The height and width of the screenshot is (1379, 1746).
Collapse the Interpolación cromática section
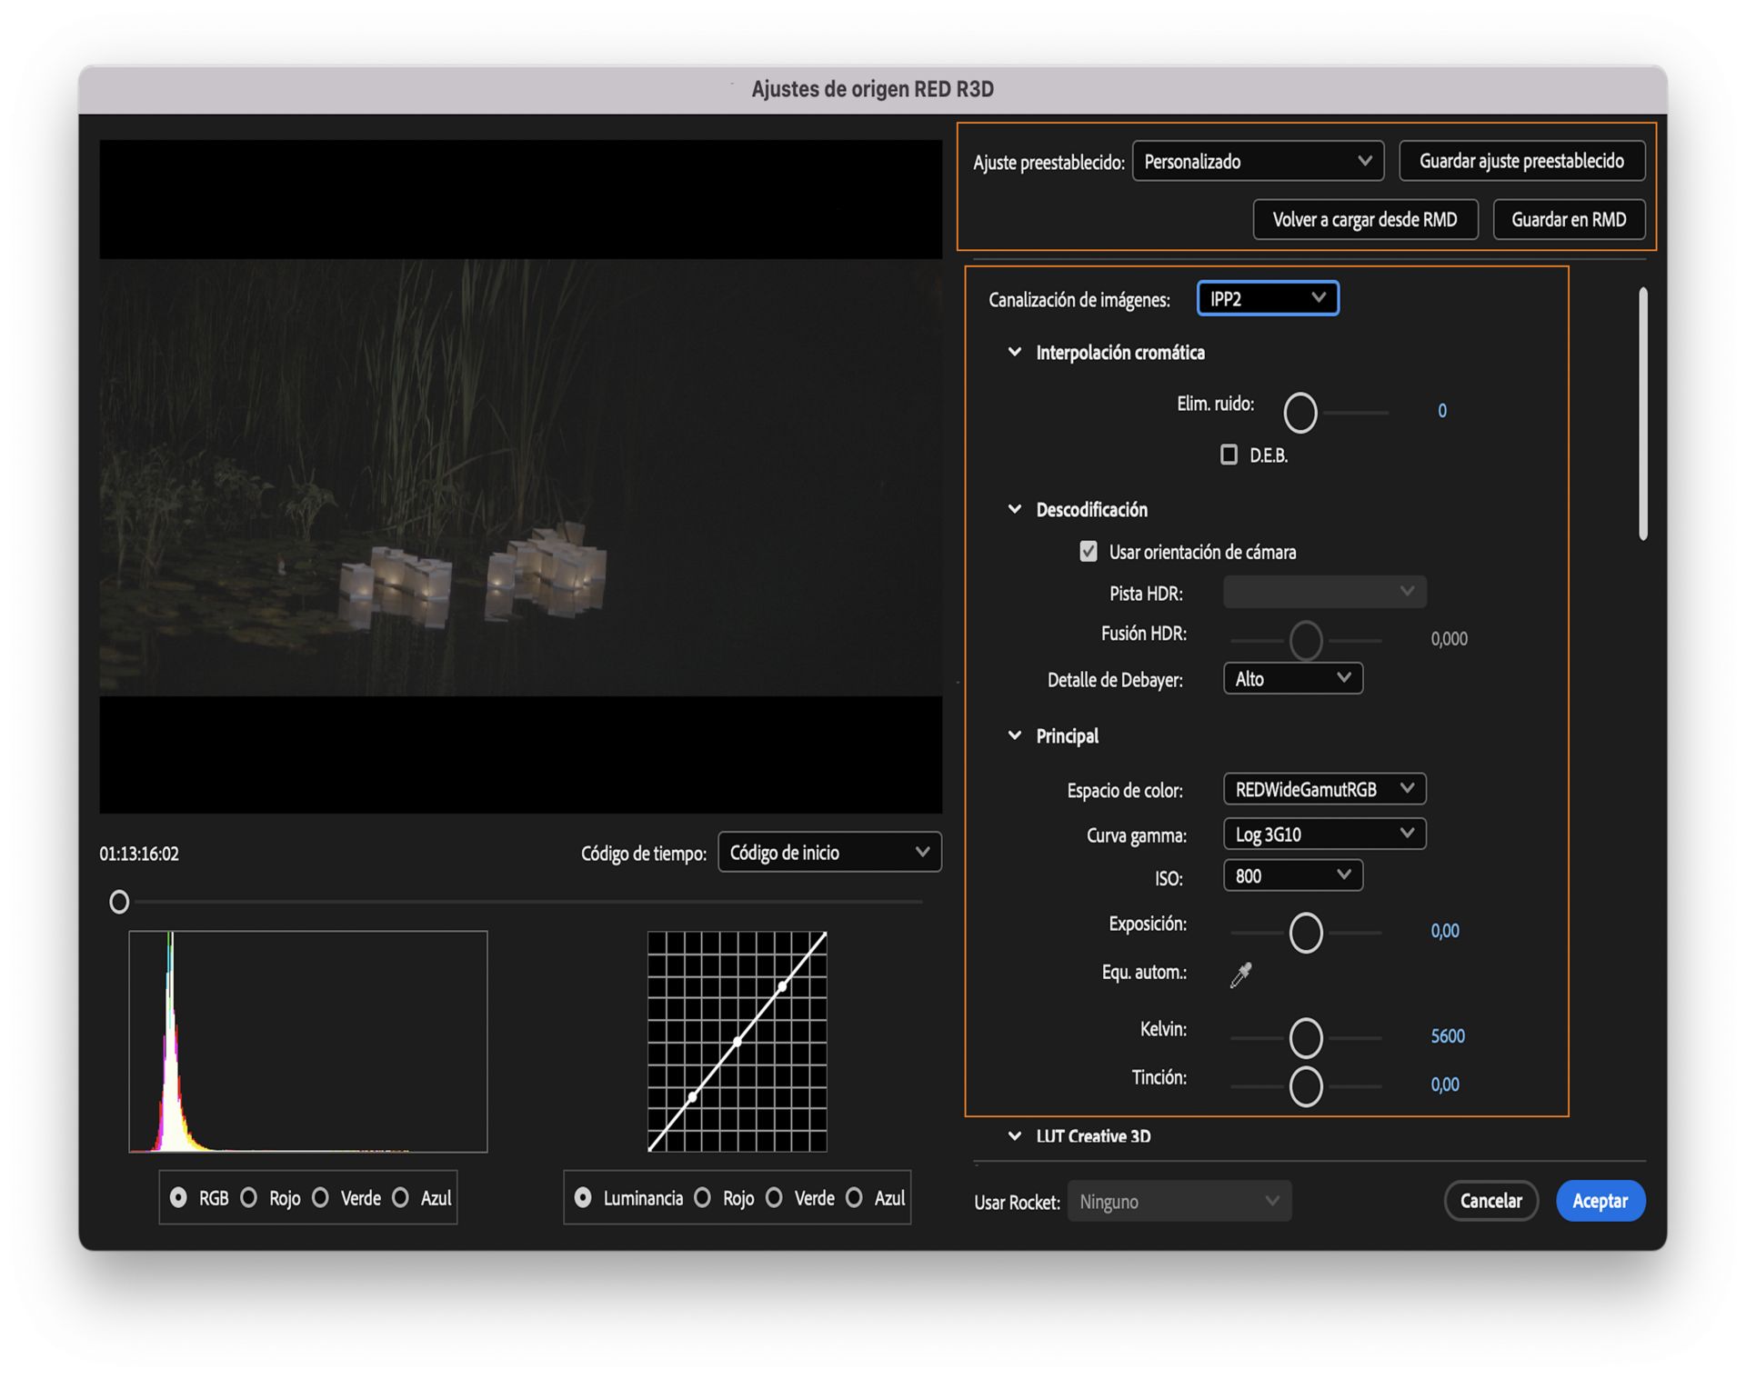coord(1015,352)
